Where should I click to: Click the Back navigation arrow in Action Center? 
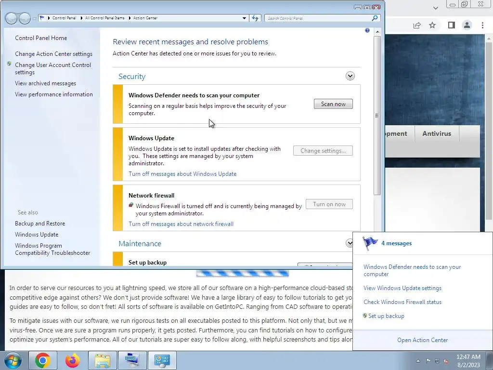(x=12, y=18)
